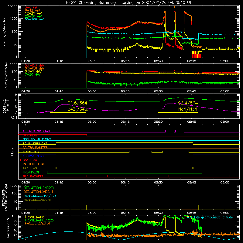Click the DECIMATION ENERGY or weight axis label

(5, 197)
